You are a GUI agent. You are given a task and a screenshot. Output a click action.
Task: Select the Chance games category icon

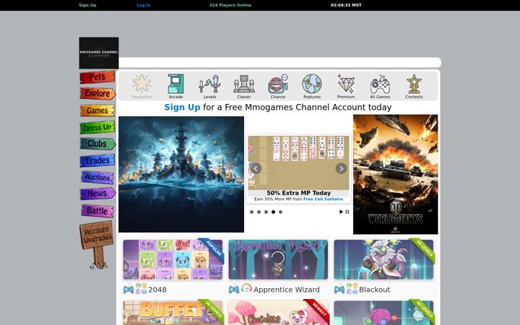278,86
